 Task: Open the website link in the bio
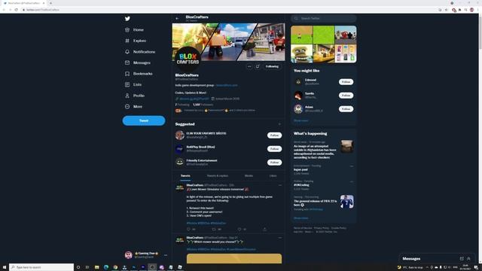point(227,85)
